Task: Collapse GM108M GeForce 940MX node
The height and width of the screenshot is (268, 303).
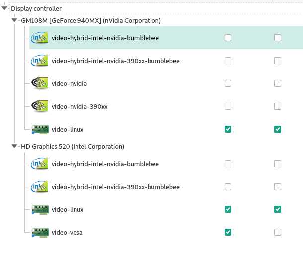Action: pos(14,20)
